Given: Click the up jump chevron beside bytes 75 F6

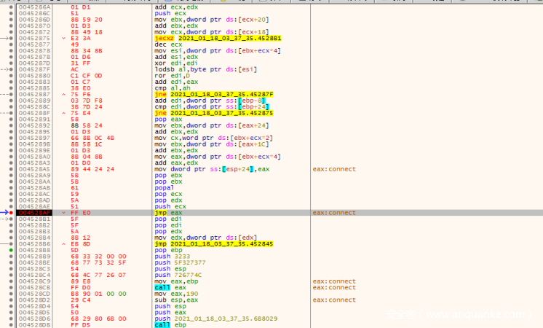Looking at the screenshot, I should tap(63, 93).
